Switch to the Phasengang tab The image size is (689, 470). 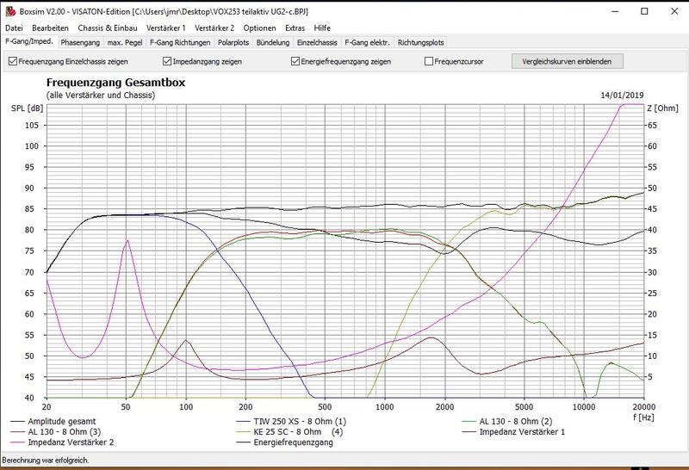point(80,41)
